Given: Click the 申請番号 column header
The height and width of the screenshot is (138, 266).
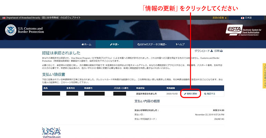Looking at the screenshot, I should (88, 88).
